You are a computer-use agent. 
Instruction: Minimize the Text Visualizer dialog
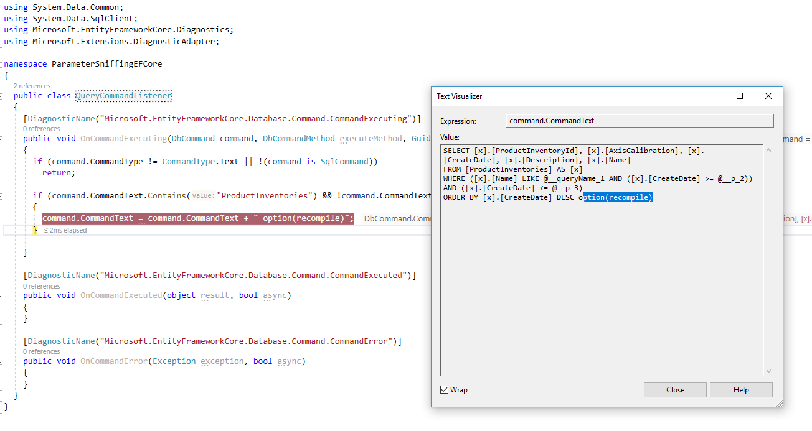point(711,96)
